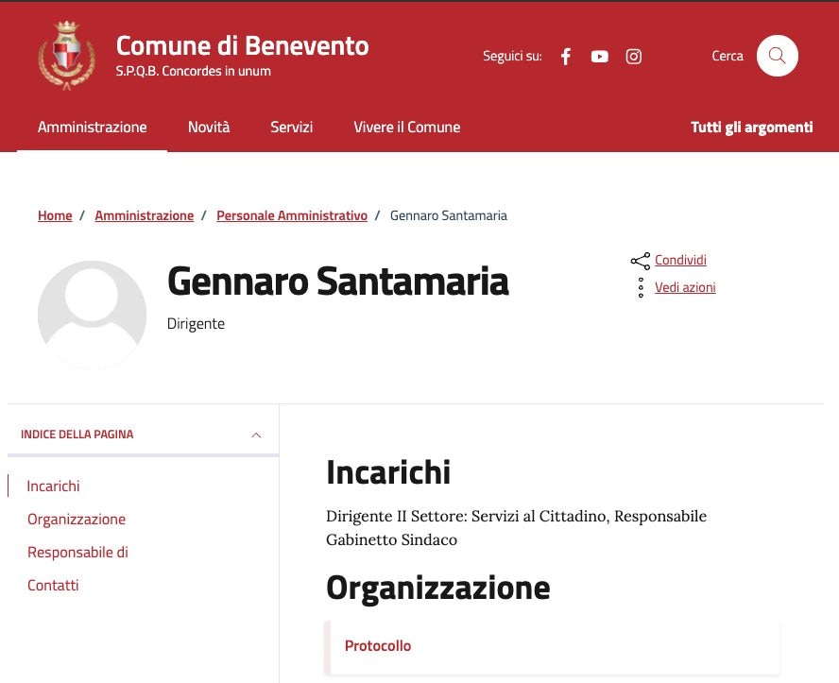Click the share icon next to Condividi
This screenshot has width=839, height=683.
(x=641, y=261)
